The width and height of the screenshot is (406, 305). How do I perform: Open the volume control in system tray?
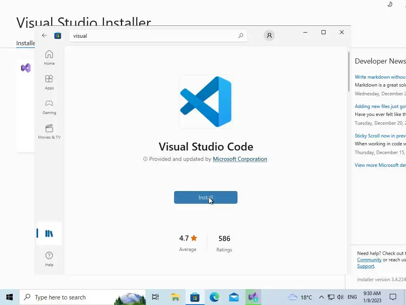[x=340, y=297]
